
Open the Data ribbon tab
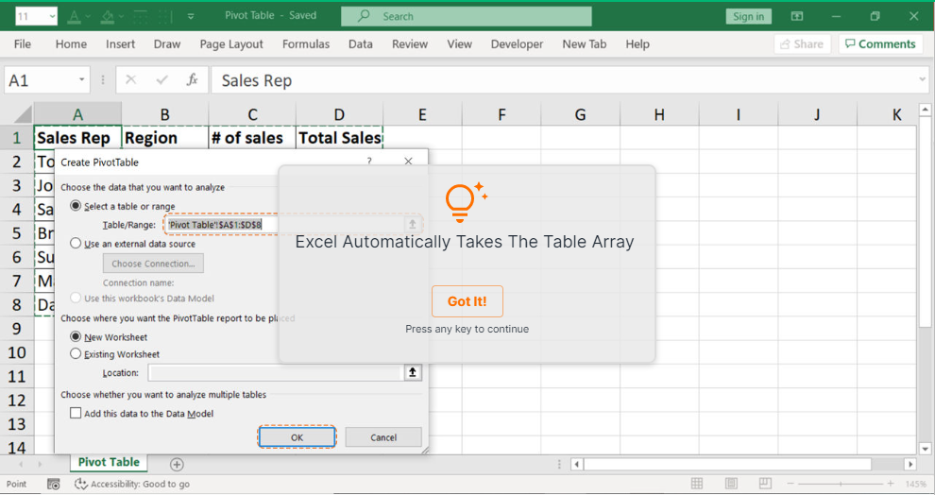361,44
